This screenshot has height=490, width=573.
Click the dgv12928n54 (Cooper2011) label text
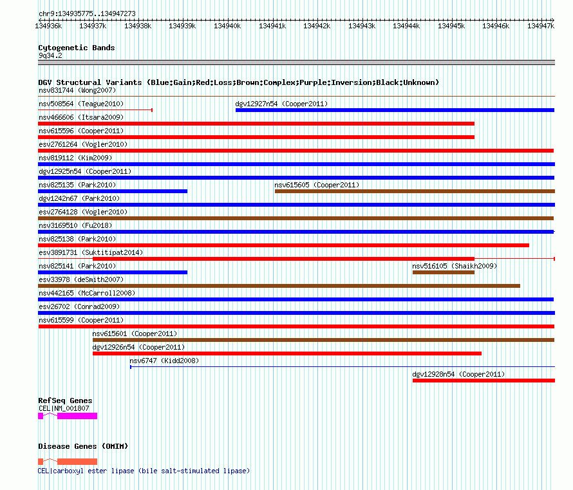pyautogui.click(x=458, y=374)
